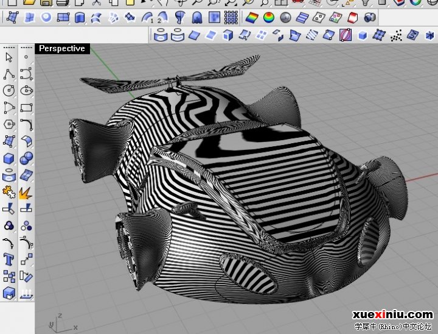Click the Environment map chrome sphere icon
This screenshot has height=334, width=438.
[285, 18]
